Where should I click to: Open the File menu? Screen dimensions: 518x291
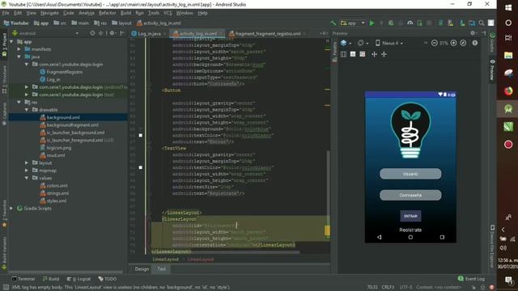point(6,13)
